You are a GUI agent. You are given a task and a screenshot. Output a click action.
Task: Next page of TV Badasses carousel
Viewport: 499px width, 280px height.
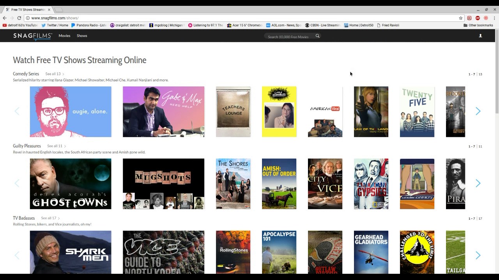478,255
